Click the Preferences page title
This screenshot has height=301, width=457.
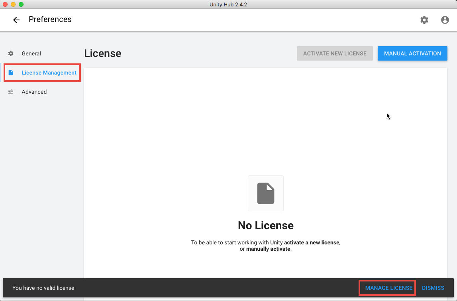click(x=50, y=19)
